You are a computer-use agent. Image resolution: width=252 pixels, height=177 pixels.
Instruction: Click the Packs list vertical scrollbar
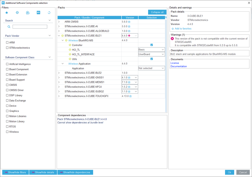click(x=166, y=66)
